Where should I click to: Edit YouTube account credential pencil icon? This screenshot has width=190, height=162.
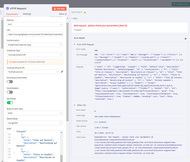pyautogui.click(x=62, y=72)
